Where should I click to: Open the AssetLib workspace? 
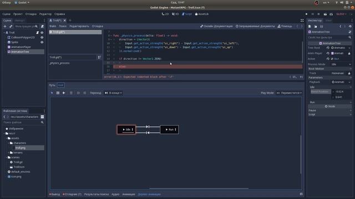pos(202,14)
